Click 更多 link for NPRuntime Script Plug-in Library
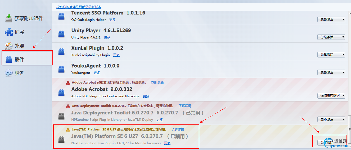 click(160, 120)
